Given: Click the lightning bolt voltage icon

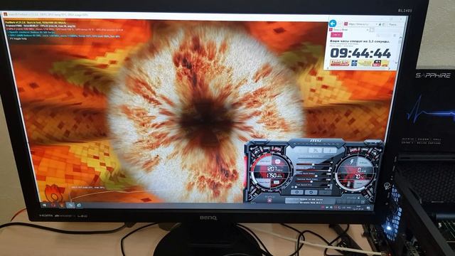Looking at the screenshot, I should (x=352, y=161).
